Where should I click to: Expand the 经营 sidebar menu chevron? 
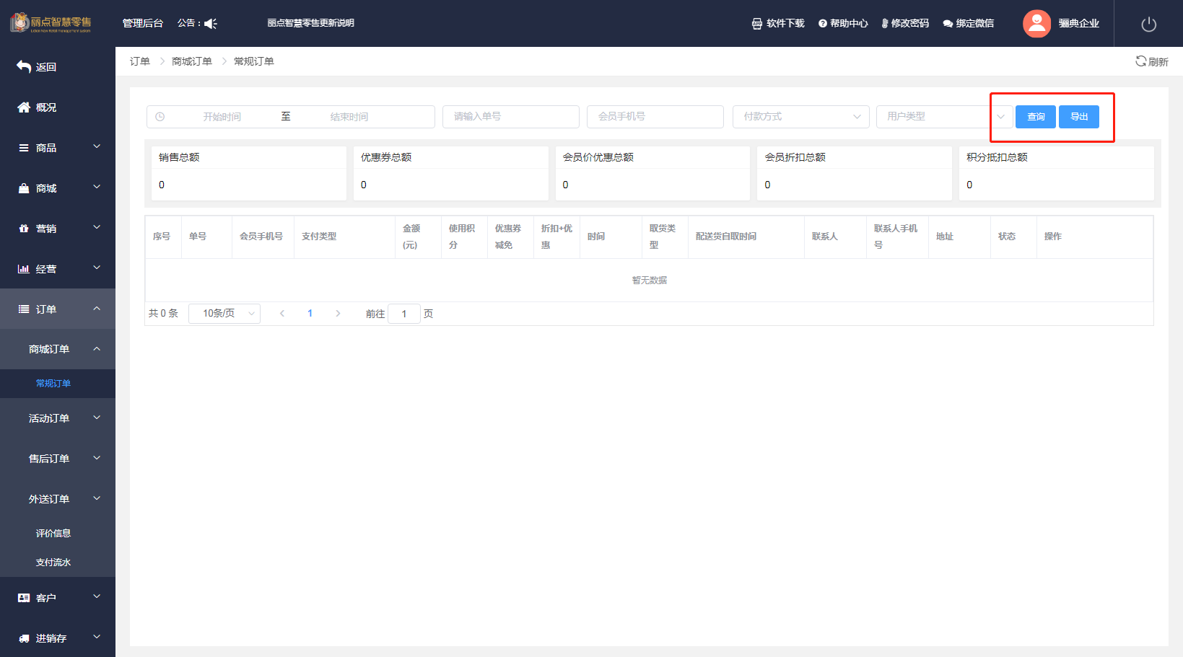tap(97, 268)
